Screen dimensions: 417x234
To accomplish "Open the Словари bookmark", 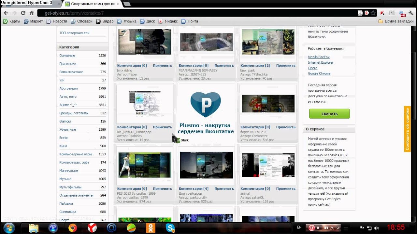I will coord(82,21).
